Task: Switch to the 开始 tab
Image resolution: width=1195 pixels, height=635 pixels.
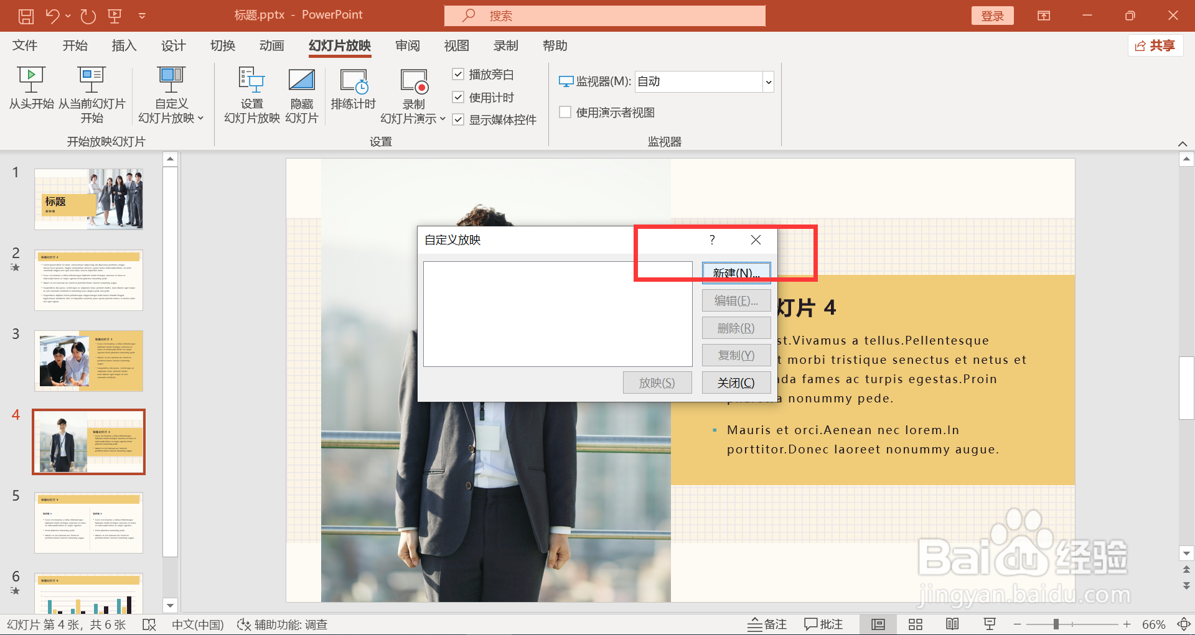Action: click(75, 45)
